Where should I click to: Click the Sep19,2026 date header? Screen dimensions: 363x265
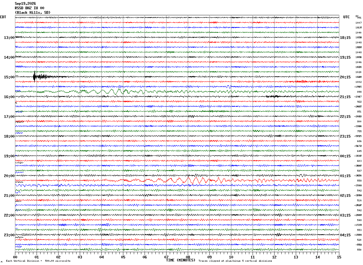(25, 4)
